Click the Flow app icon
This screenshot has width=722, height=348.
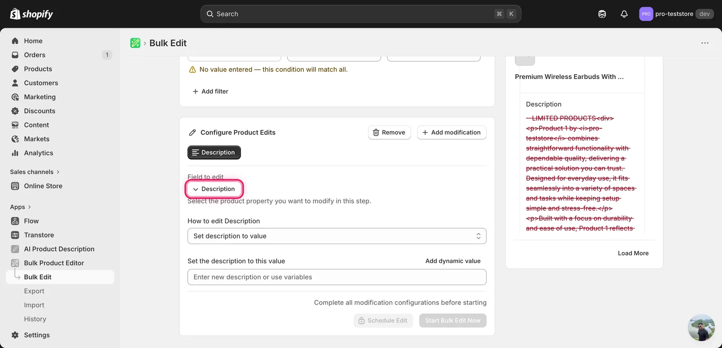tap(15, 221)
